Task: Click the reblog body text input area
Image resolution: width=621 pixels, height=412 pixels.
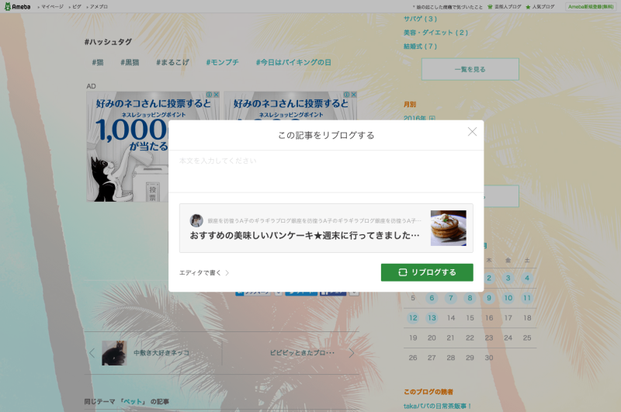Action: click(x=326, y=171)
